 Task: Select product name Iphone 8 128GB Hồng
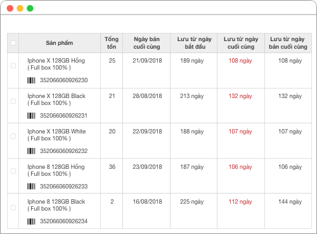[x=56, y=167]
